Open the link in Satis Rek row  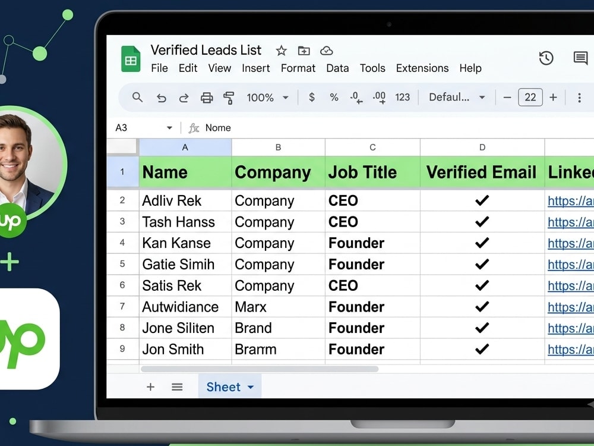[x=570, y=285]
